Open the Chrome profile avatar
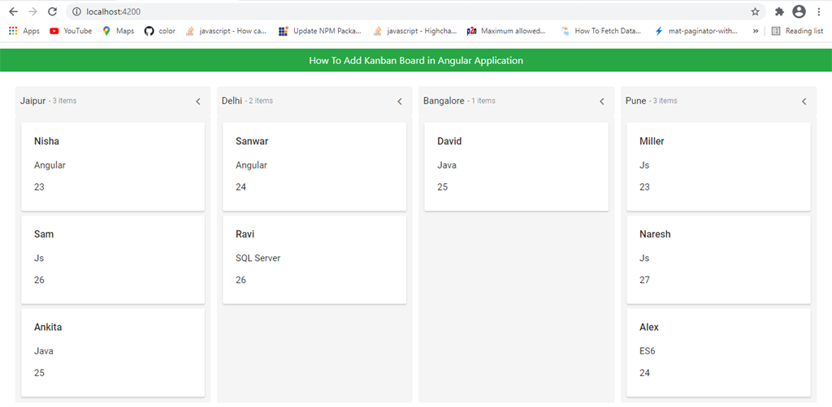832x407 pixels. (799, 12)
